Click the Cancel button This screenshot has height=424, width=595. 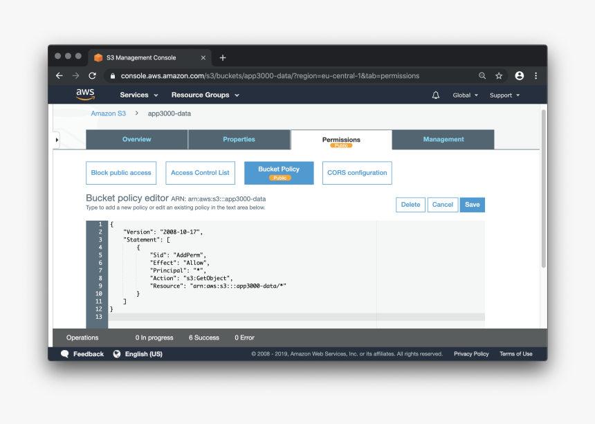[443, 205]
